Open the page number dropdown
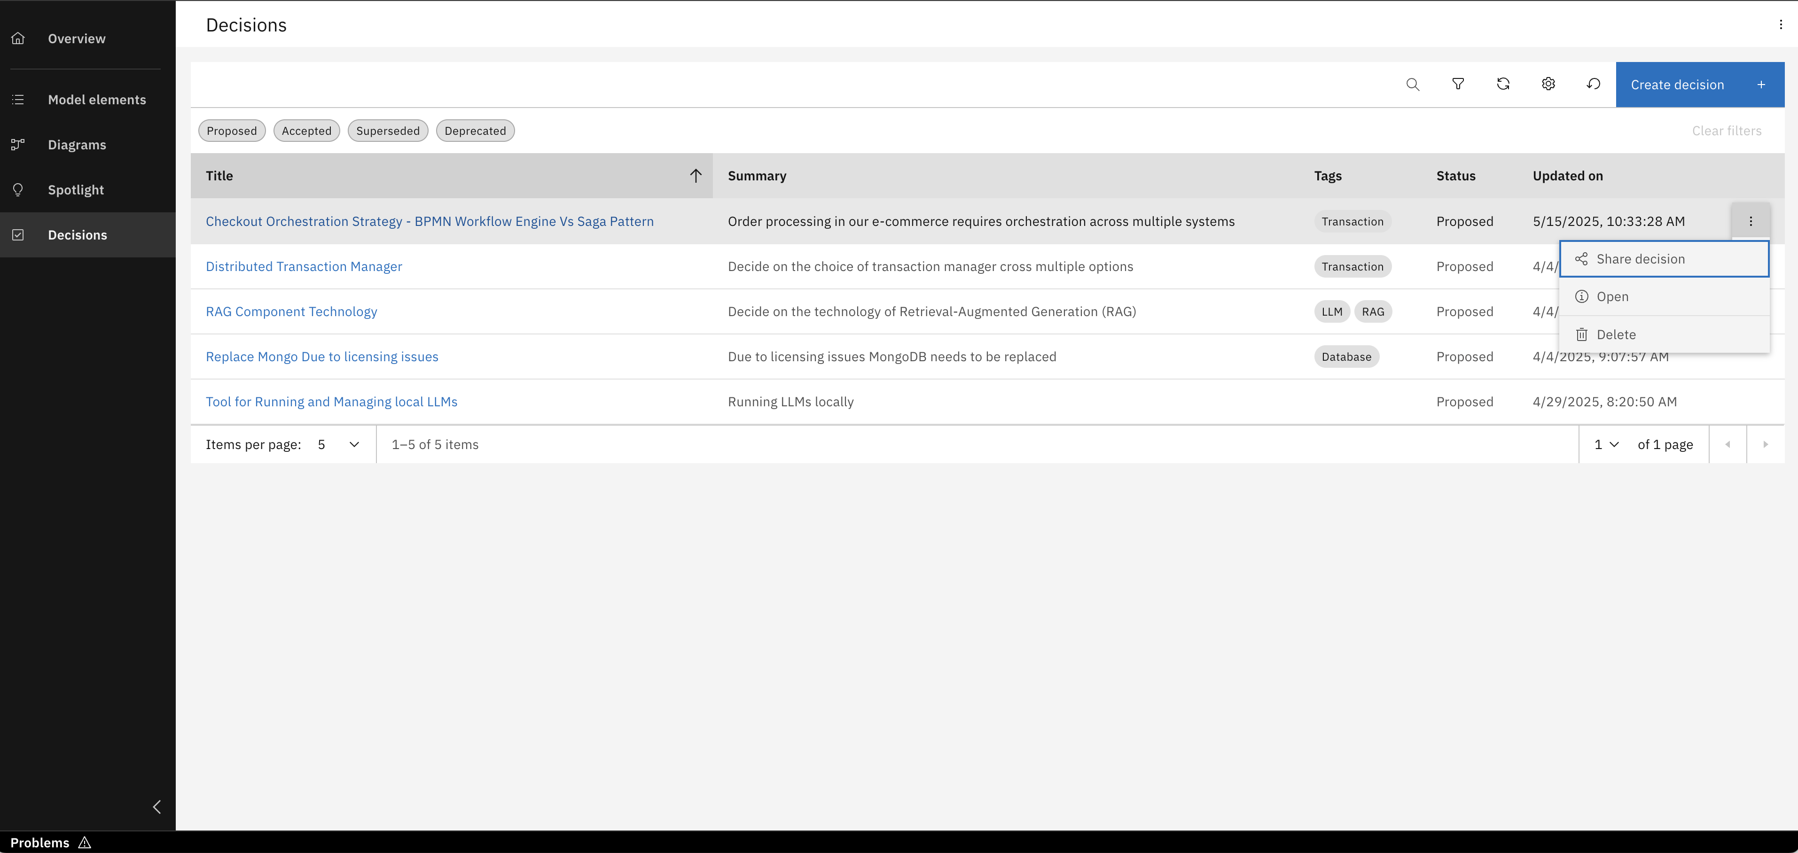This screenshot has height=853, width=1798. click(x=1606, y=444)
